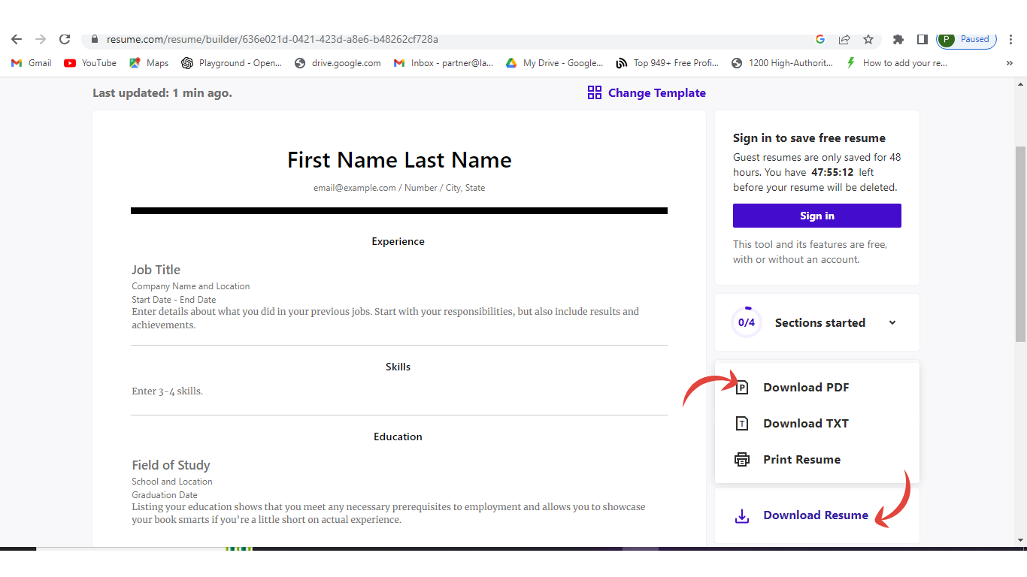Viewport: 1027px width, 577px height.
Task: Show more bookmarks with the overflow chevron
Action: tap(1009, 63)
